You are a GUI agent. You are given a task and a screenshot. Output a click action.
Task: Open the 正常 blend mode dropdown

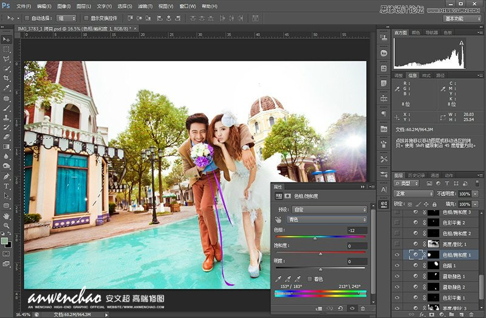(x=414, y=194)
